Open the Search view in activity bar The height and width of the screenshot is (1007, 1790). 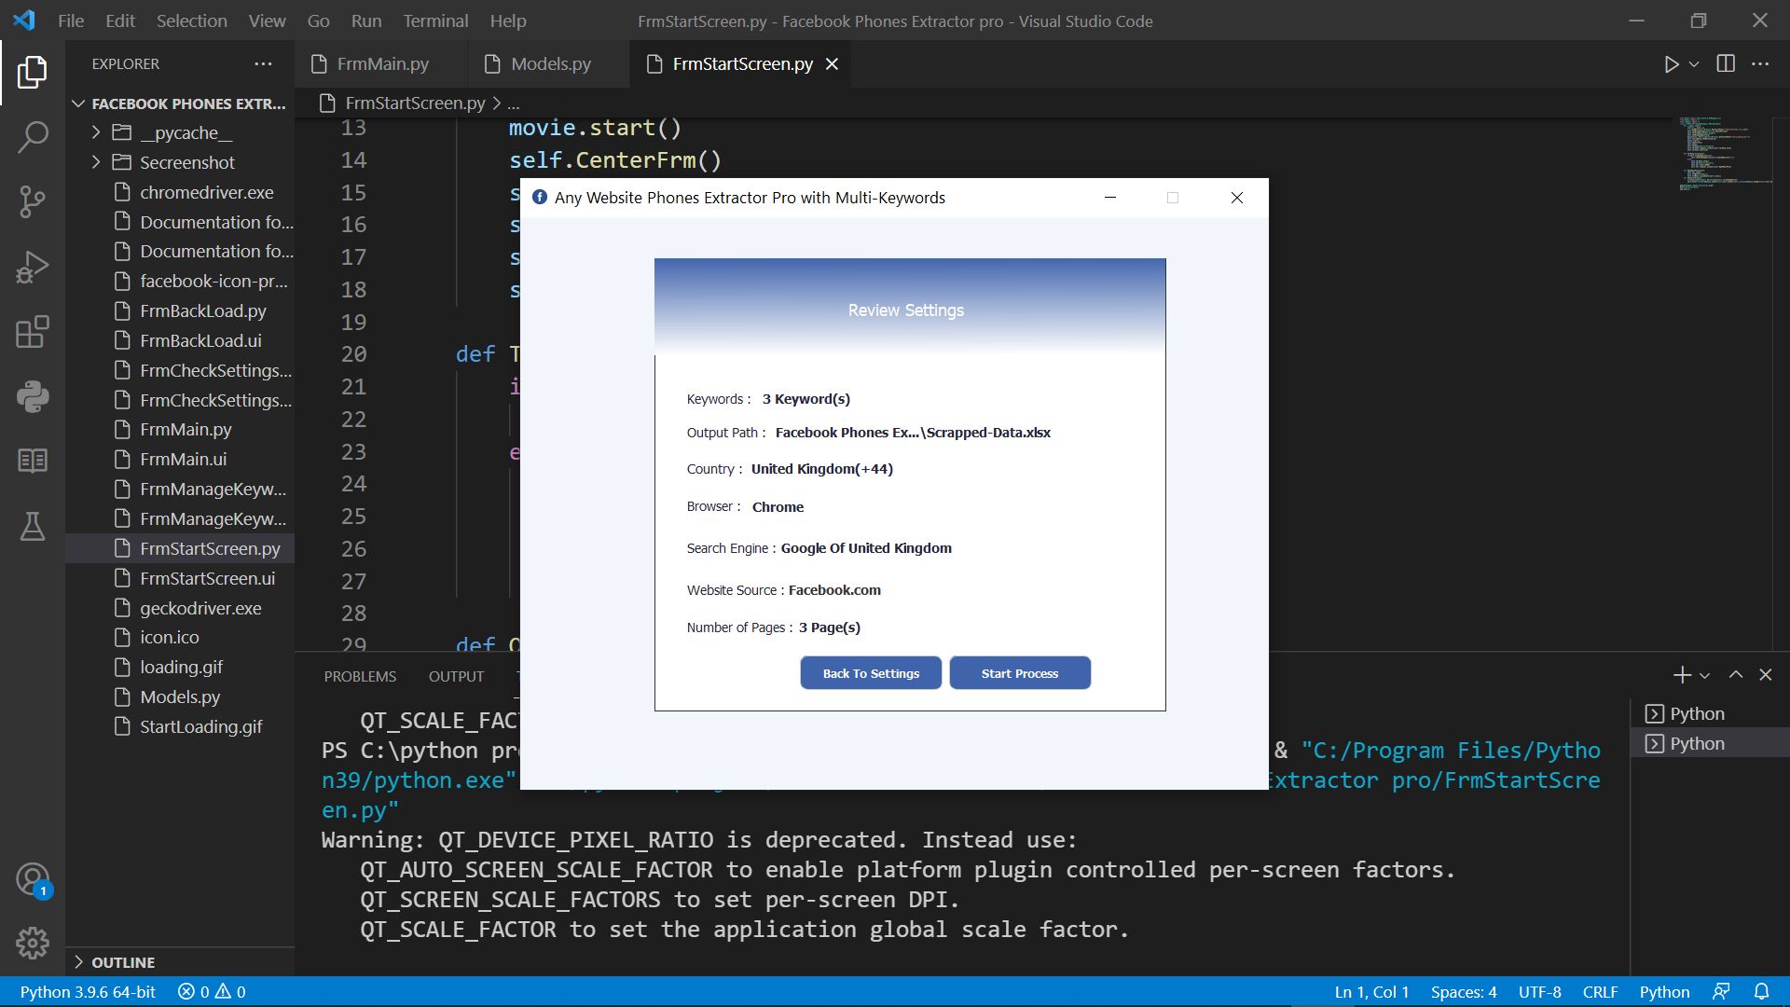tap(33, 137)
